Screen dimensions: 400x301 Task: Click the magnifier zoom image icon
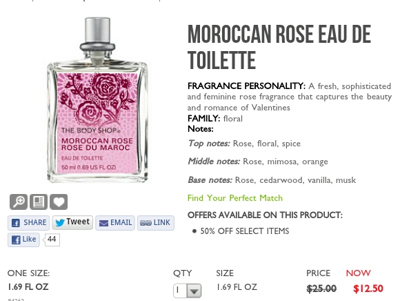19,202
